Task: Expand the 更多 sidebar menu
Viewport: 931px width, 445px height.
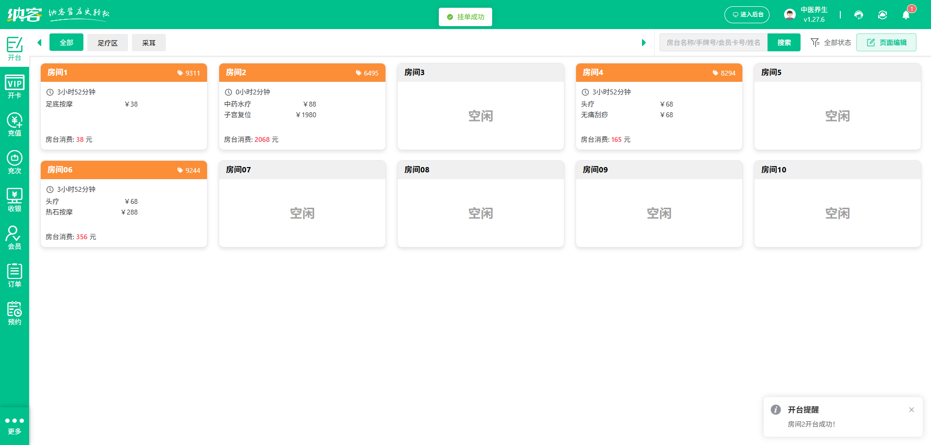Action: point(15,424)
